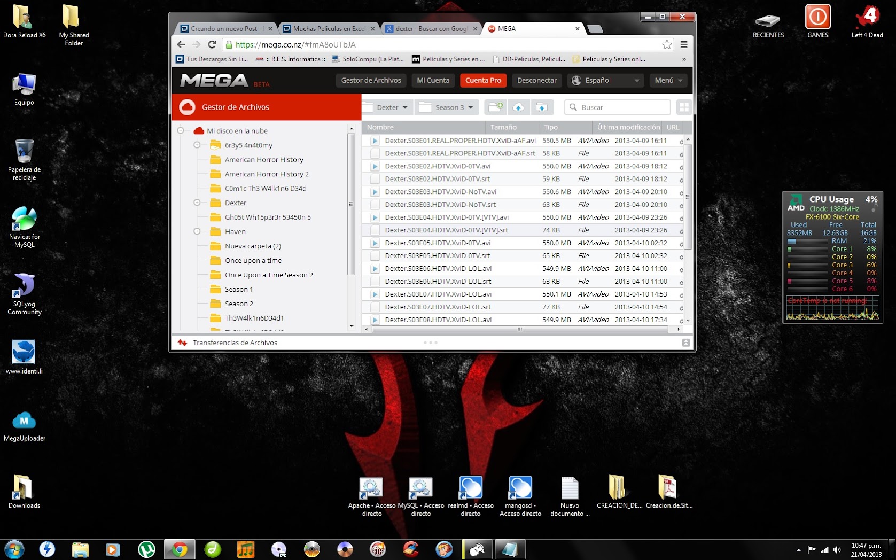Screen dimensions: 896x560
Task: Bookmark this page with the star icon
Action: coord(667,44)
